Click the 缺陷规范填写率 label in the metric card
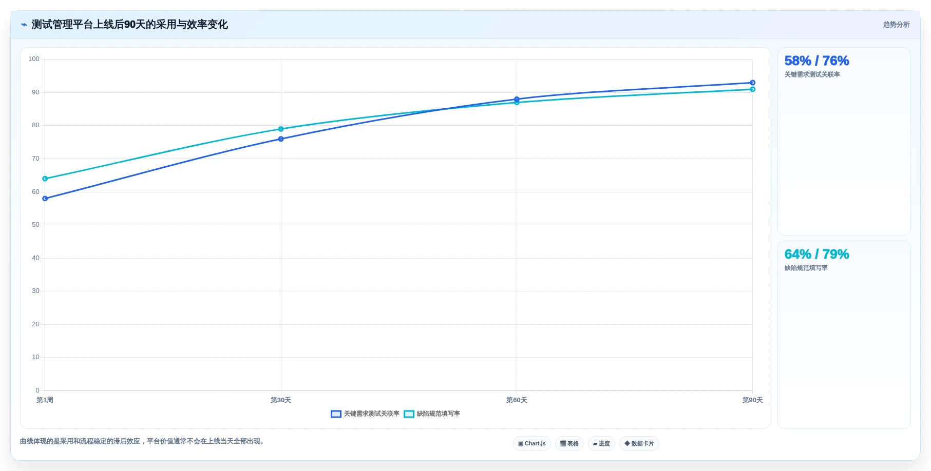The width and height of the screenshot is (931, 471). [806, 268]
